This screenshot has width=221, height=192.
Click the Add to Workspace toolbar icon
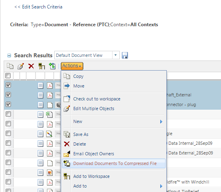(x=42, y=66)
